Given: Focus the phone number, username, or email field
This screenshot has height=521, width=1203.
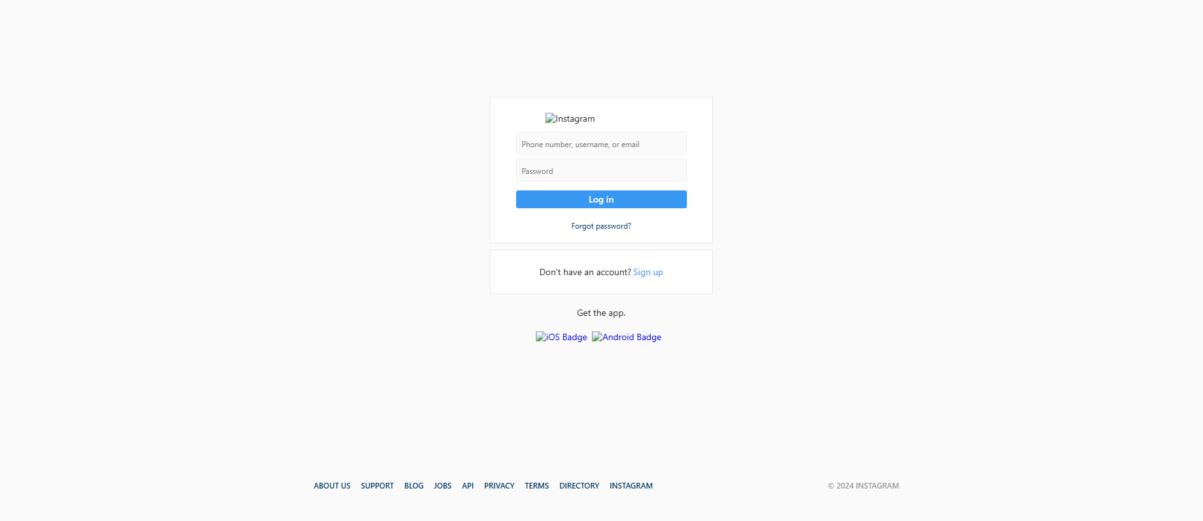Looking at the screenshot, I should [x=601, y=144].
